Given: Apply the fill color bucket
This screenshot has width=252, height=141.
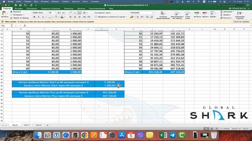Looking at the screenshot, I should 56,17.
